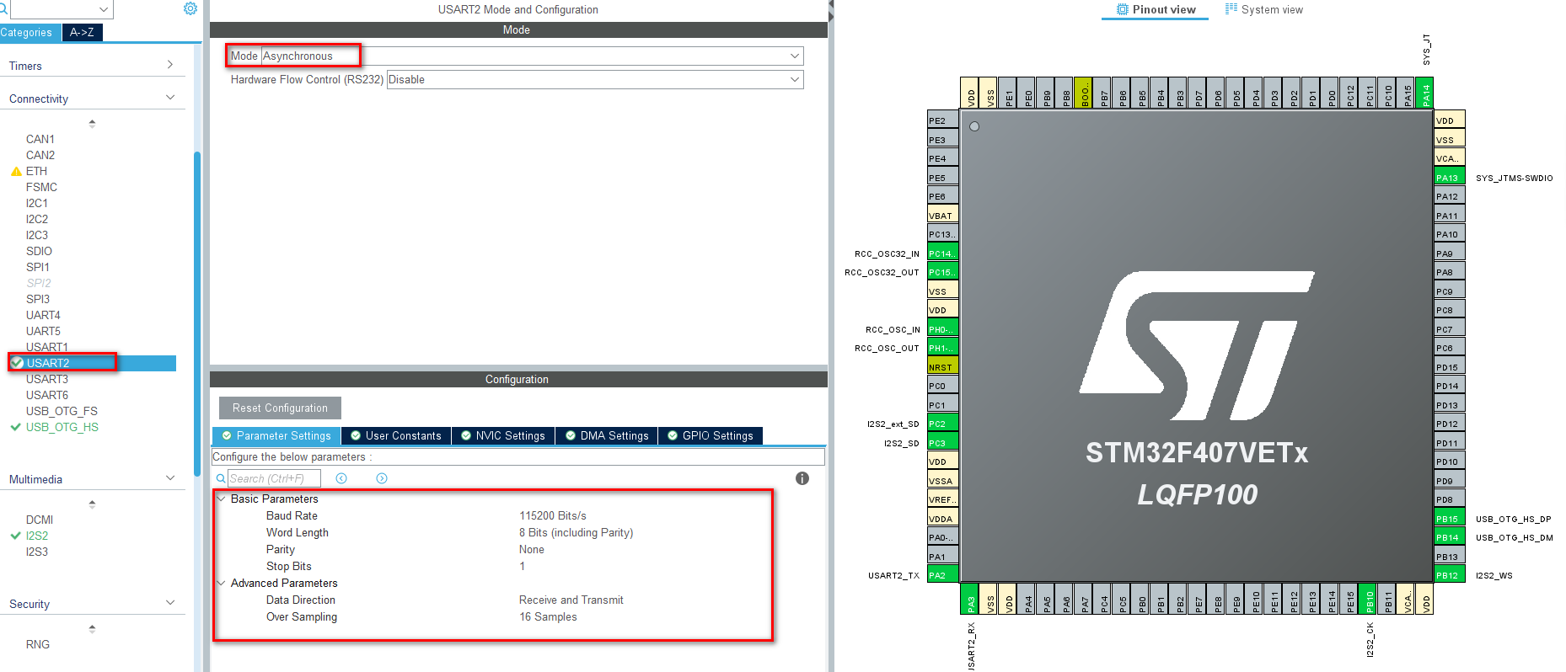Click the Data Direction value Receive and Transmit
This screenshot has height=672, width=1566.
coord(571,600)
